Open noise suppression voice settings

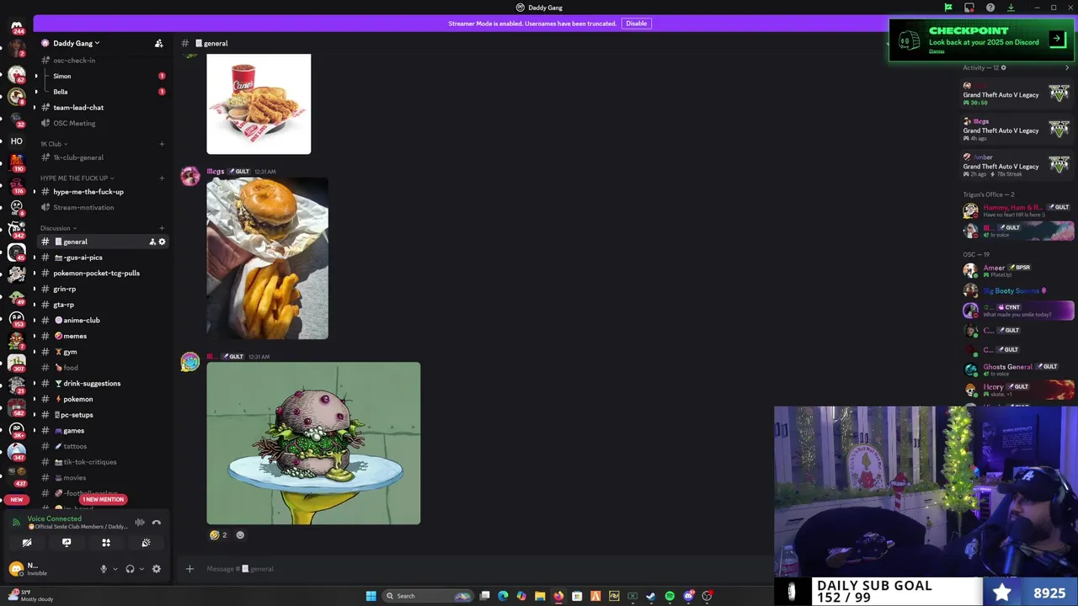(140, 523)
